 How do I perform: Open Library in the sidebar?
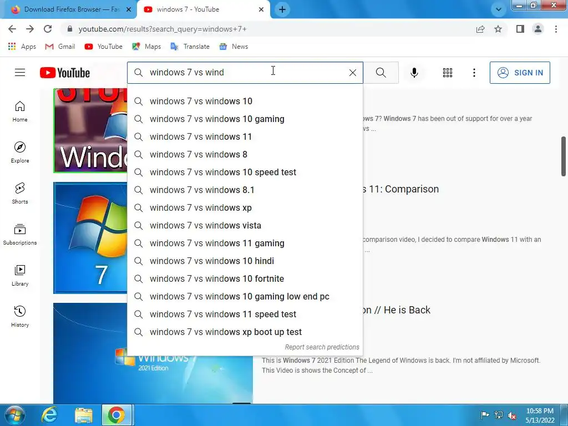tap(20, 275)
